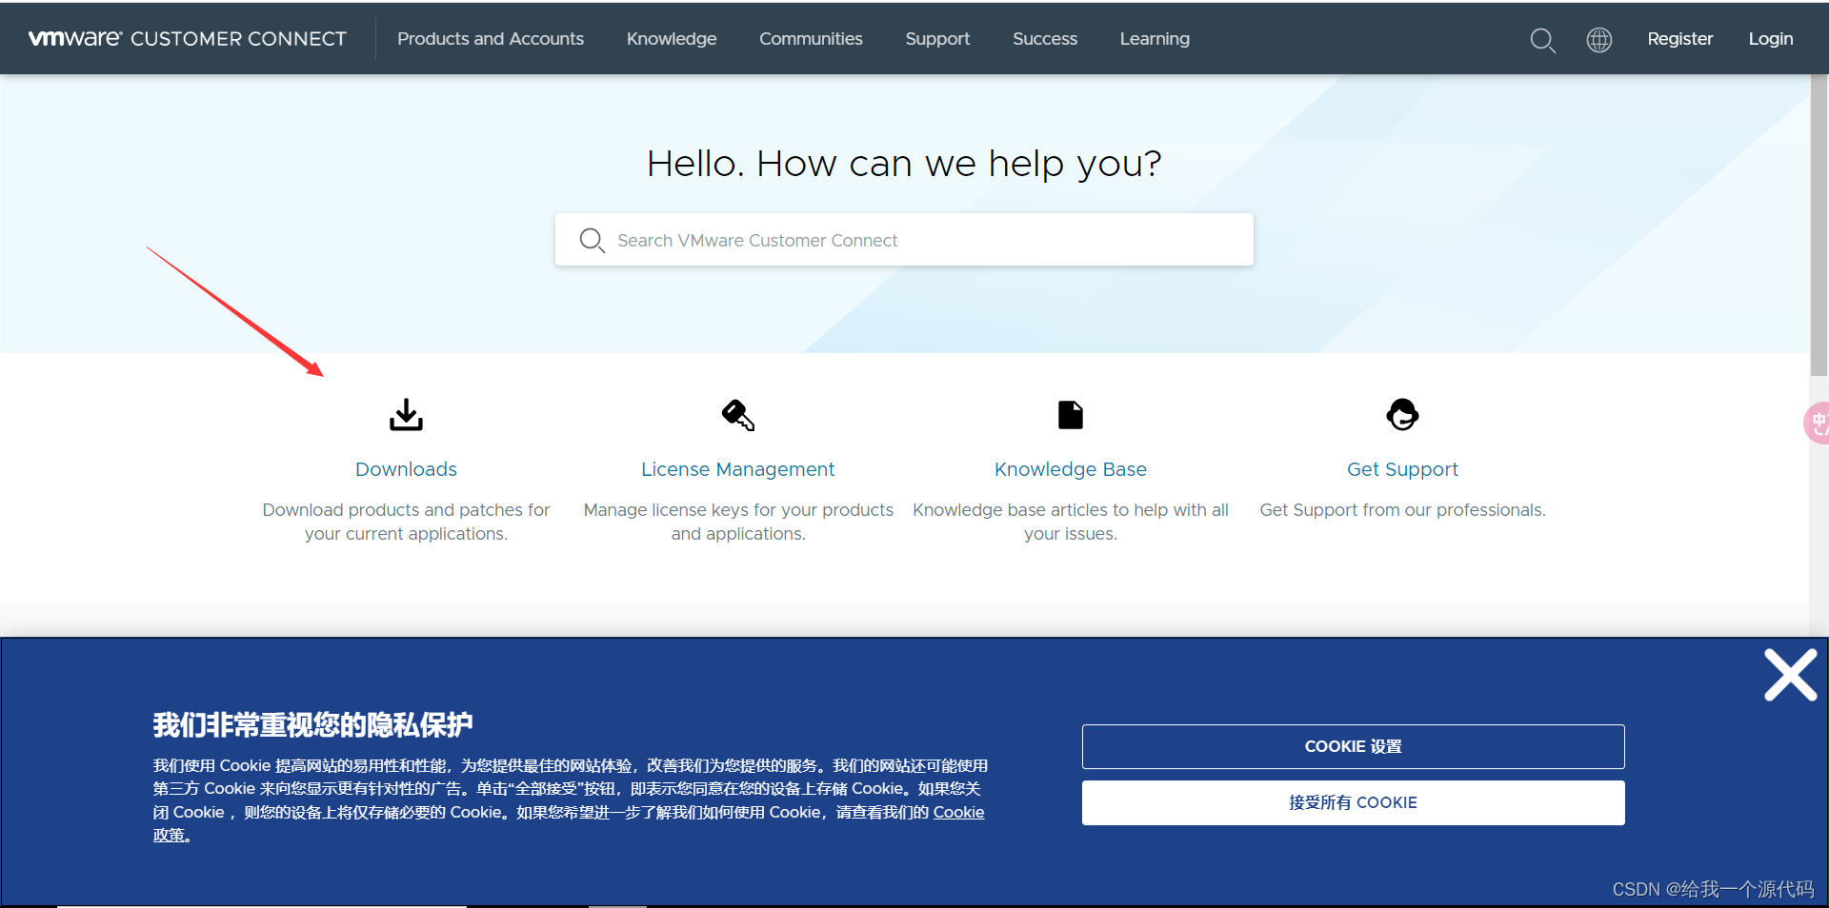Screen dimensions: 1829x908
Task: Open the Knowledge menu
Action: click(672, 39)
